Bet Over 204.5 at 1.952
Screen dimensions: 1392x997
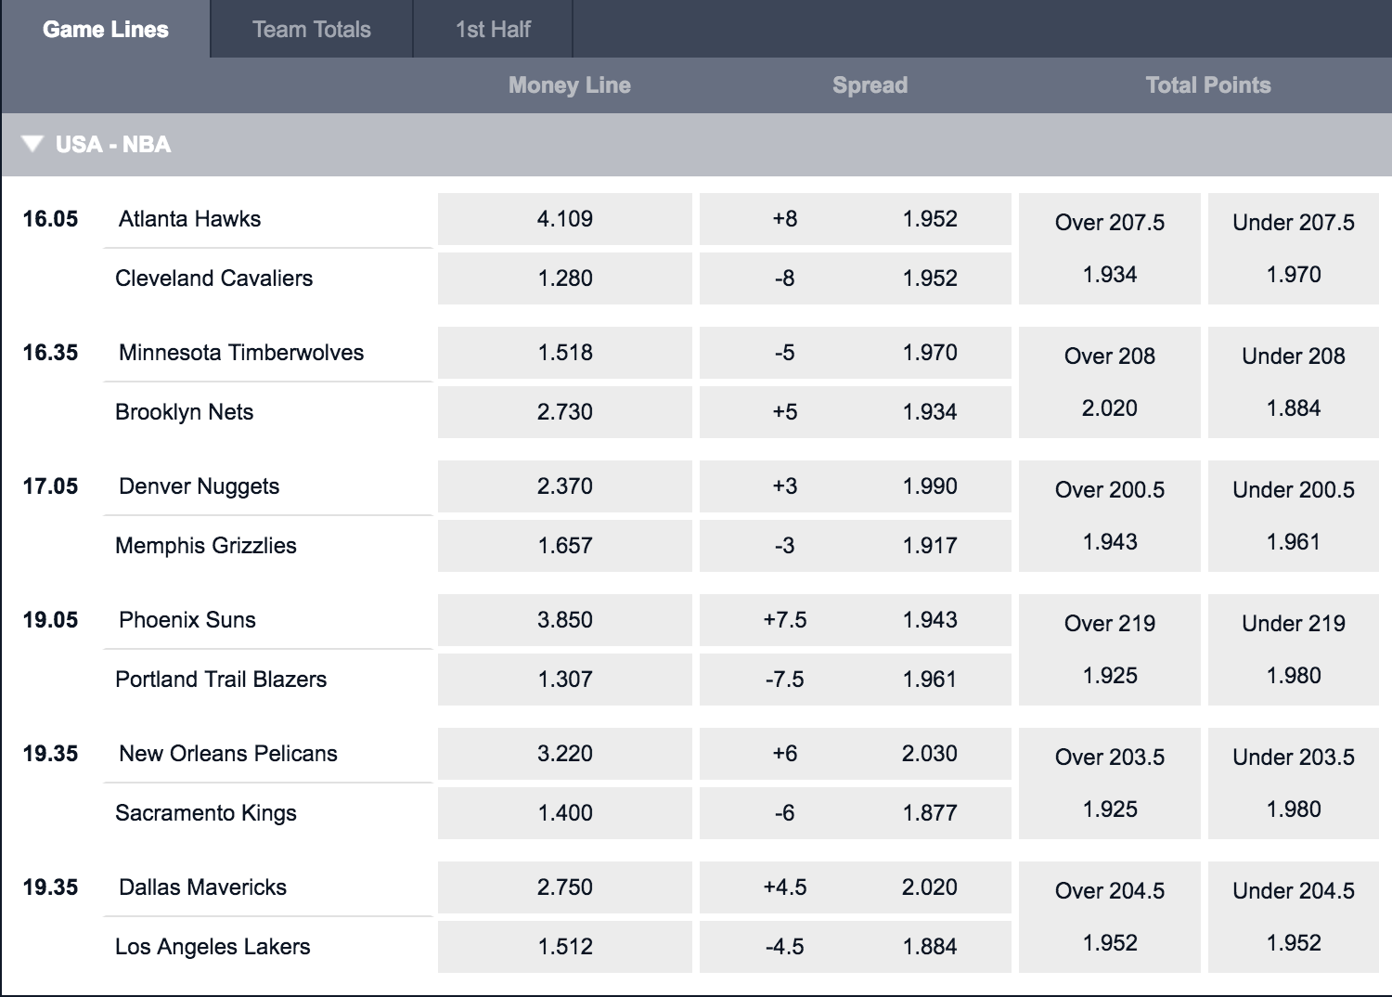(1110, 917)
